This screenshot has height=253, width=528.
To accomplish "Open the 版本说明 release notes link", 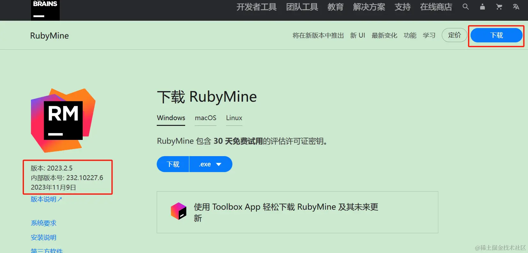I will 46,199.
